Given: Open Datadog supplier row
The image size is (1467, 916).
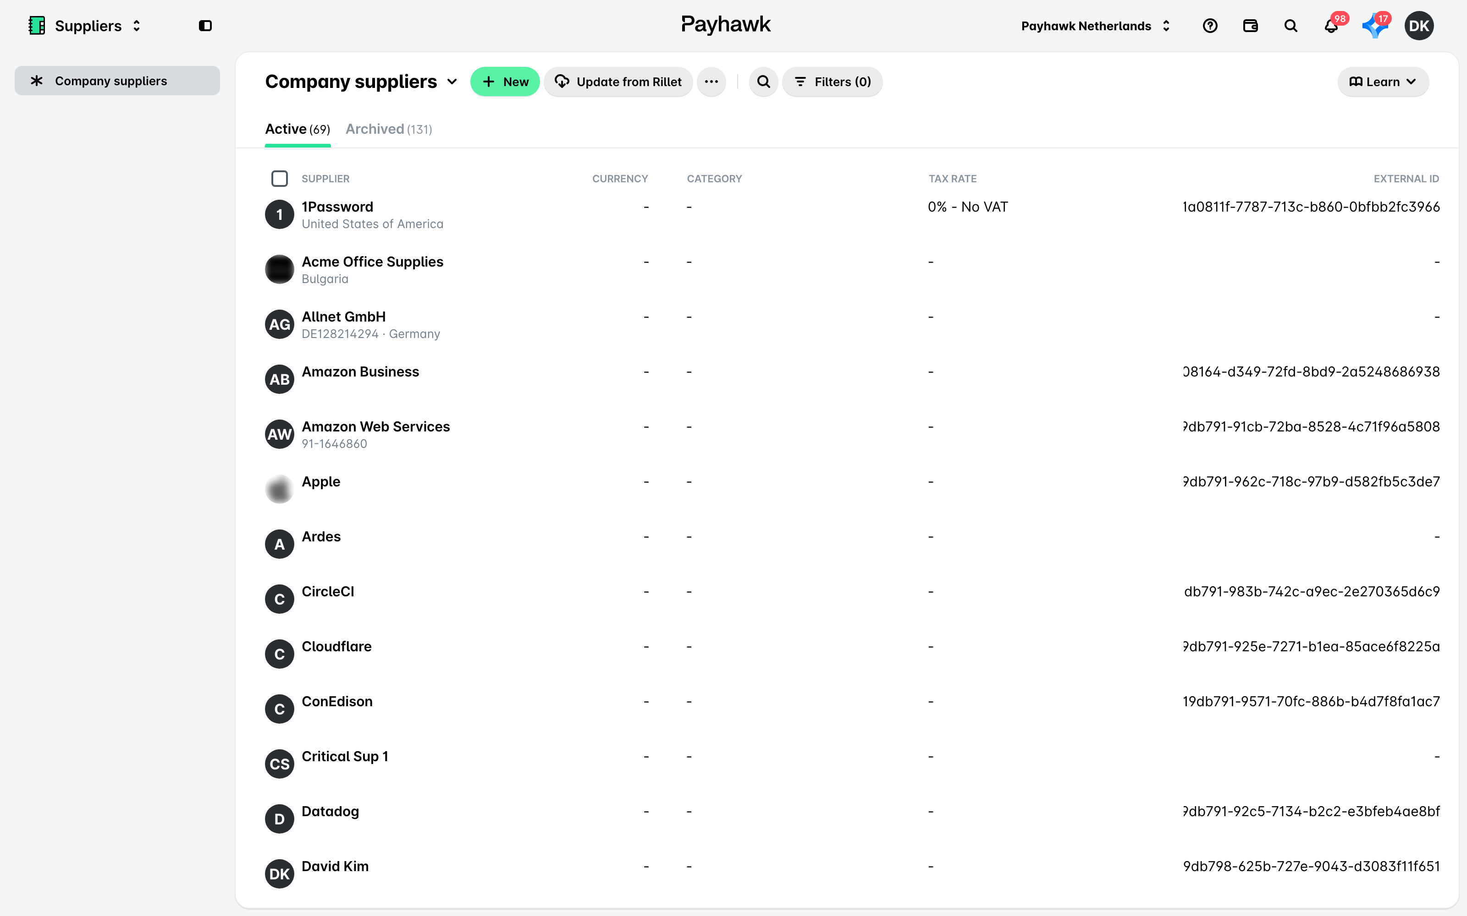Looking at the screenshot, I should coord(852,819).
